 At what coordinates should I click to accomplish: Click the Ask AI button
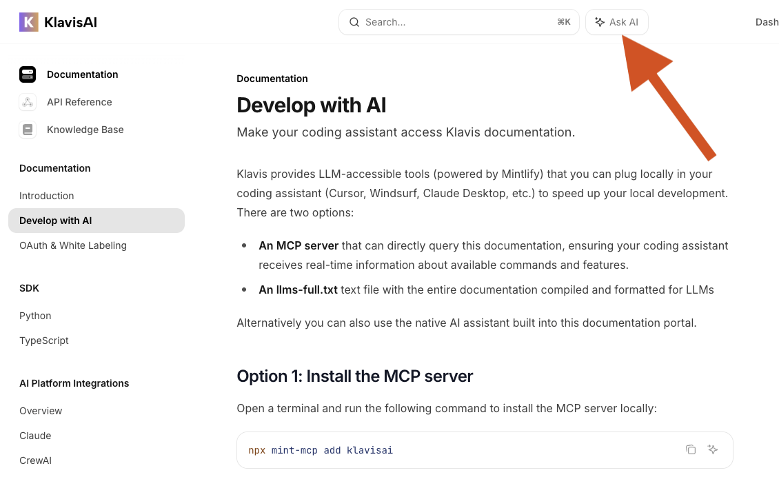[616, 22]
